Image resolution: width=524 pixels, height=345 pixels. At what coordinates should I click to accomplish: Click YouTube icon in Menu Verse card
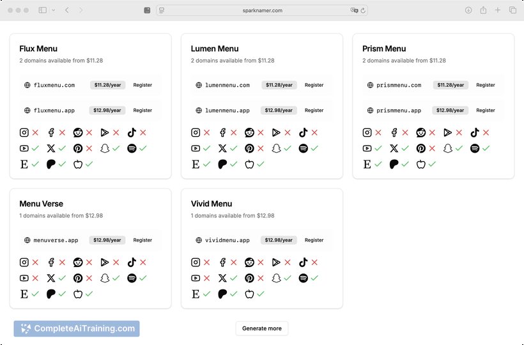tap(24, 278)
